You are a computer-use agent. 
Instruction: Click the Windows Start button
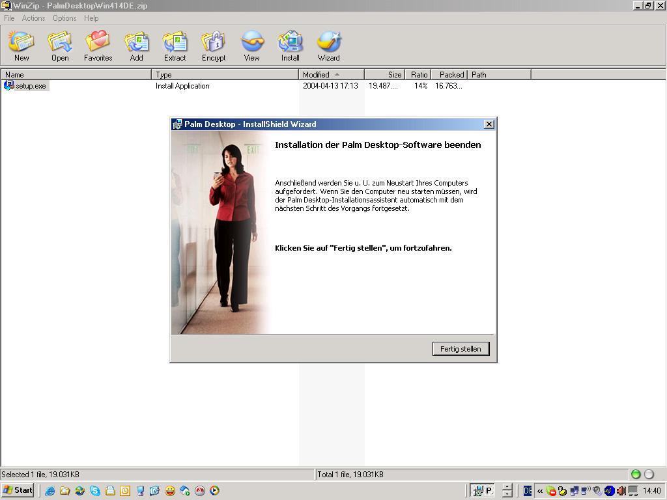pos(18,490)
